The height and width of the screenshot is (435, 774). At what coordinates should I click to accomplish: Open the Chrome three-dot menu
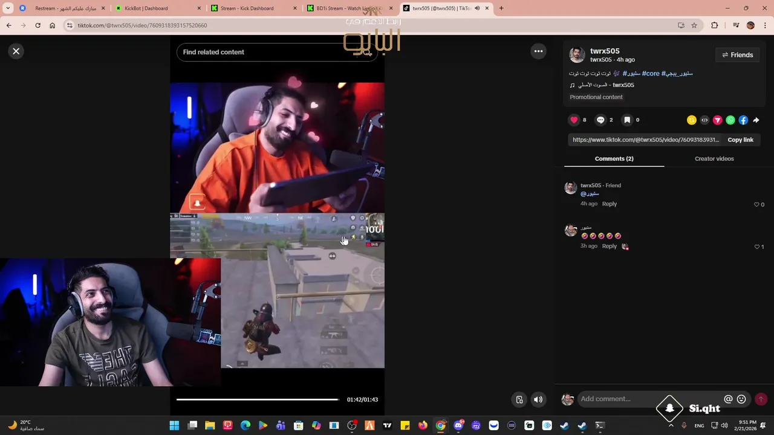tap(765, 25)
